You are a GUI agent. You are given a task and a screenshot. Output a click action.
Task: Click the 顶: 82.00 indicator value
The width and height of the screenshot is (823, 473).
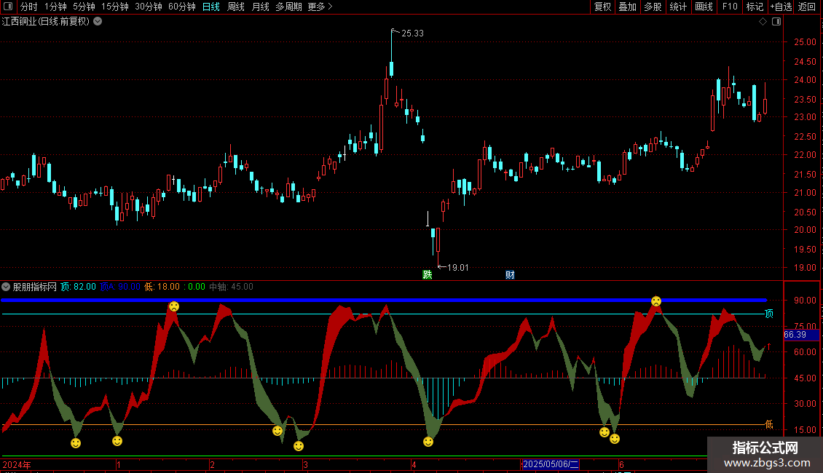click(78, 287)
